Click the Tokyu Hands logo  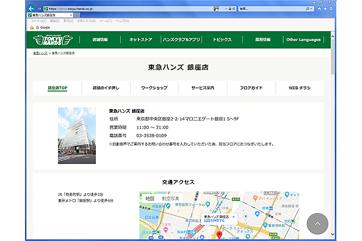[x=53, y=40]
